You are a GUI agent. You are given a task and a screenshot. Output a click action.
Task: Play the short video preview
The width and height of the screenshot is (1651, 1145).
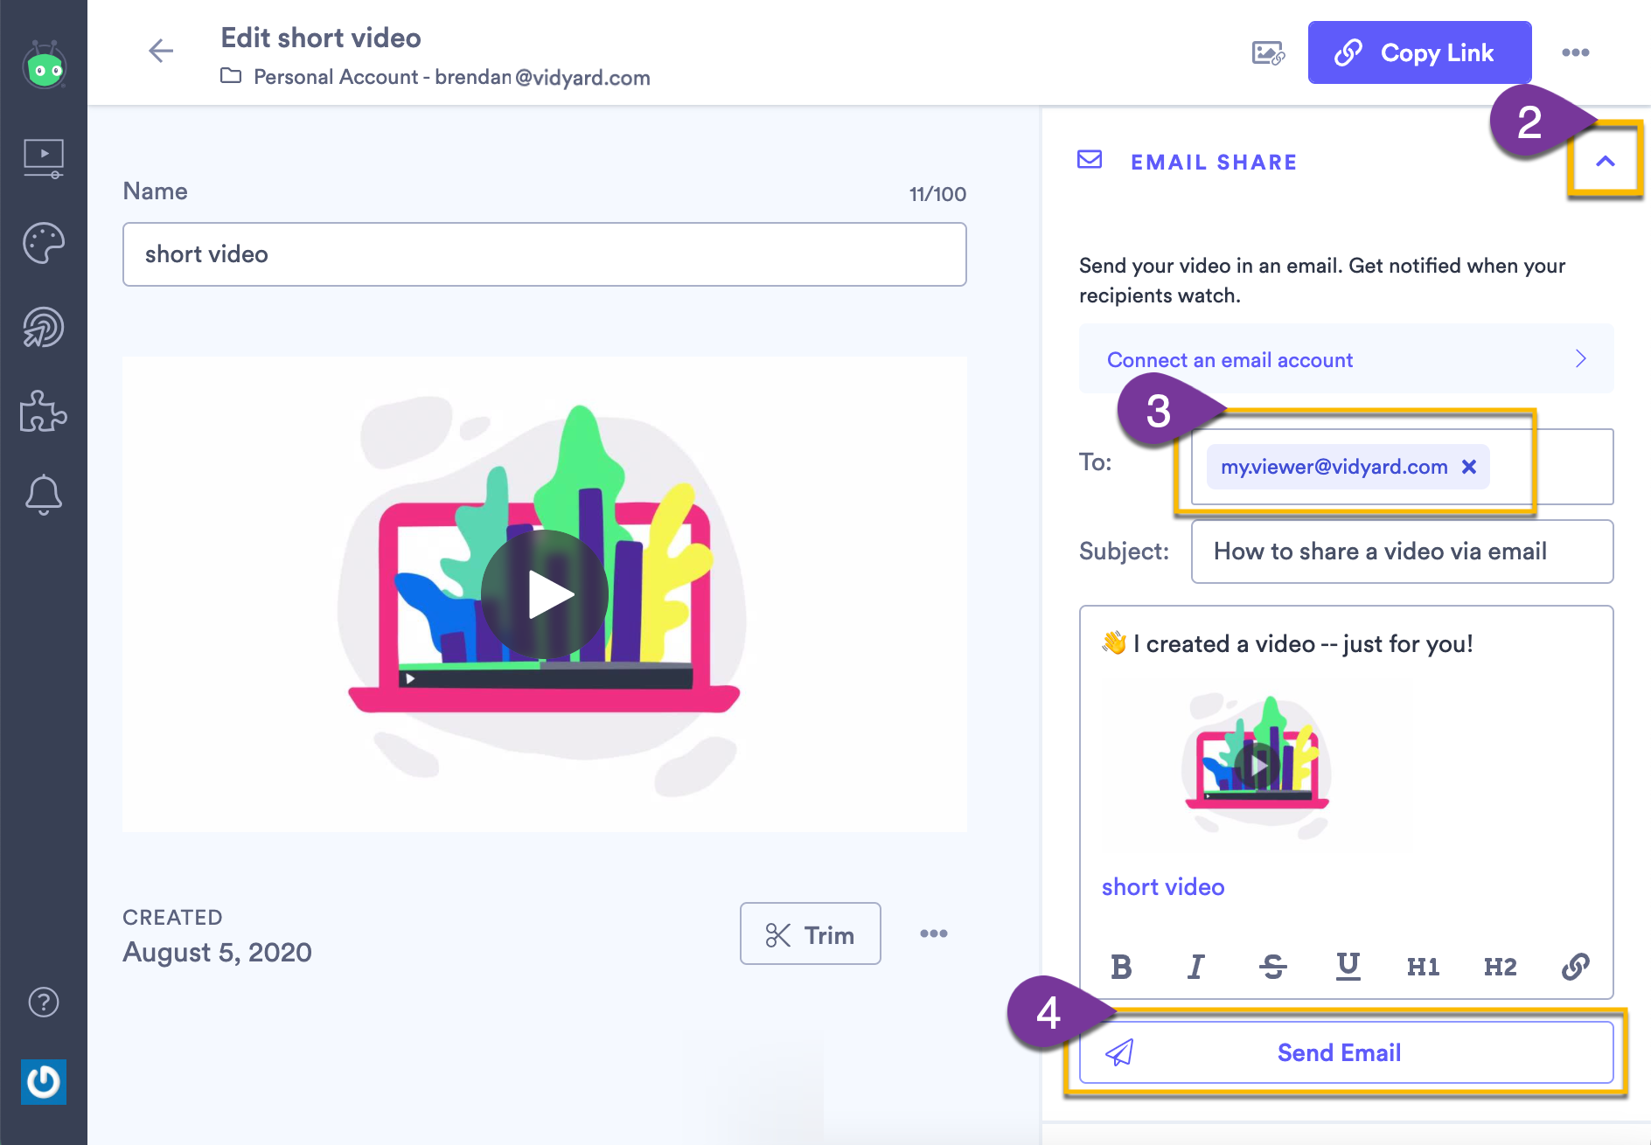[544, 594]
